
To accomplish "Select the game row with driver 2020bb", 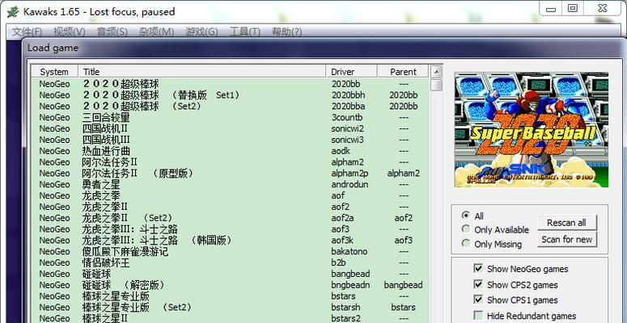I will pyautogui.click(x=230, y=84).
